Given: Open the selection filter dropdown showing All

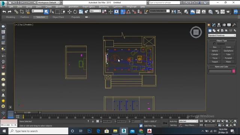Looking at the screenshot, I should (x=37, y=11).
